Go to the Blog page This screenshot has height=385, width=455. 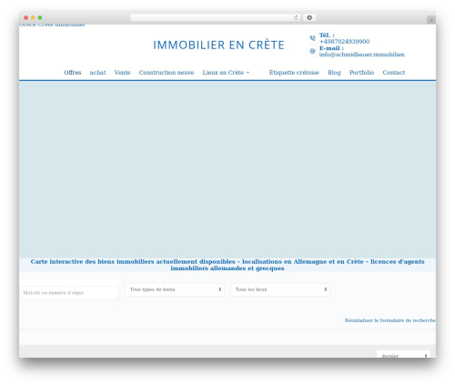[x=334, y=73]
